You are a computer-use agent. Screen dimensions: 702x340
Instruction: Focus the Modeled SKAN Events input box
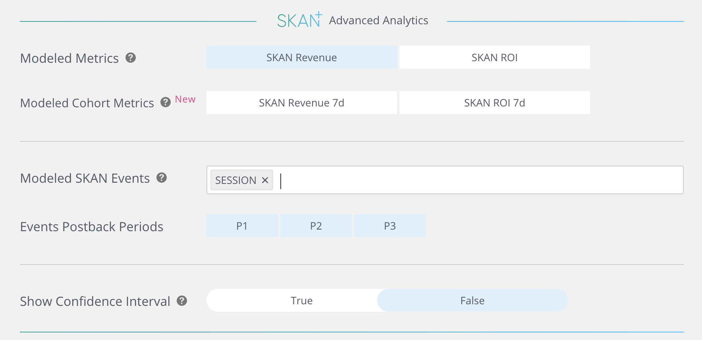click(x=476, y=180)
